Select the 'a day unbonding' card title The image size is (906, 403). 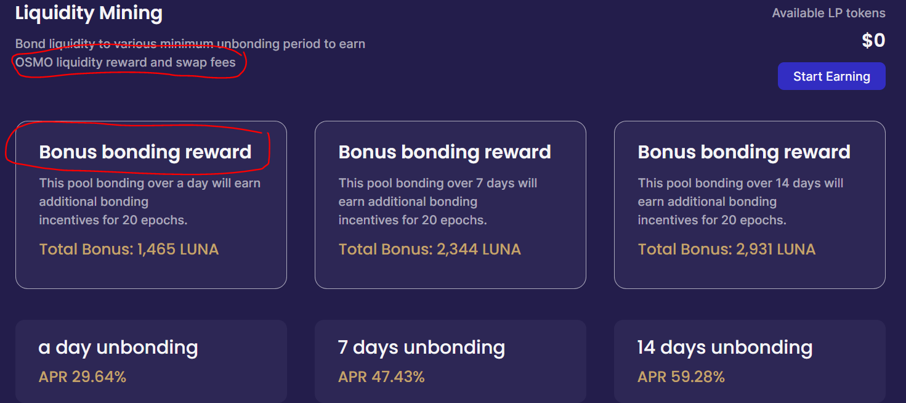point(118,348)
